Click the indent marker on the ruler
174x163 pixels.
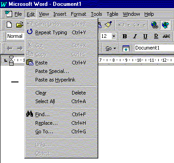tap(11, 61)
